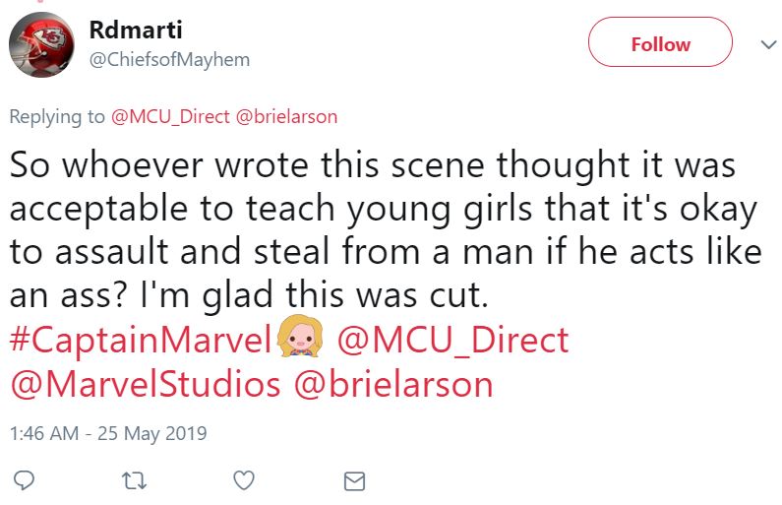Viewport: 782px width, 505px height.
Task: Open the Chiefs helmet profile avatar
Action: pos(43,45)
